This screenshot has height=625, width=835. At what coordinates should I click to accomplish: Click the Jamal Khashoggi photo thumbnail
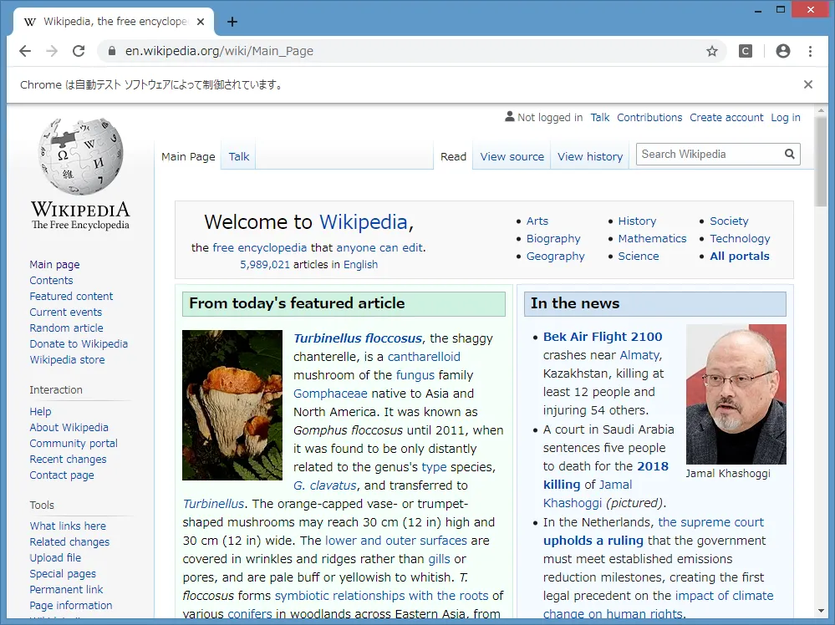pyautogui.click(x=735, y=394)
